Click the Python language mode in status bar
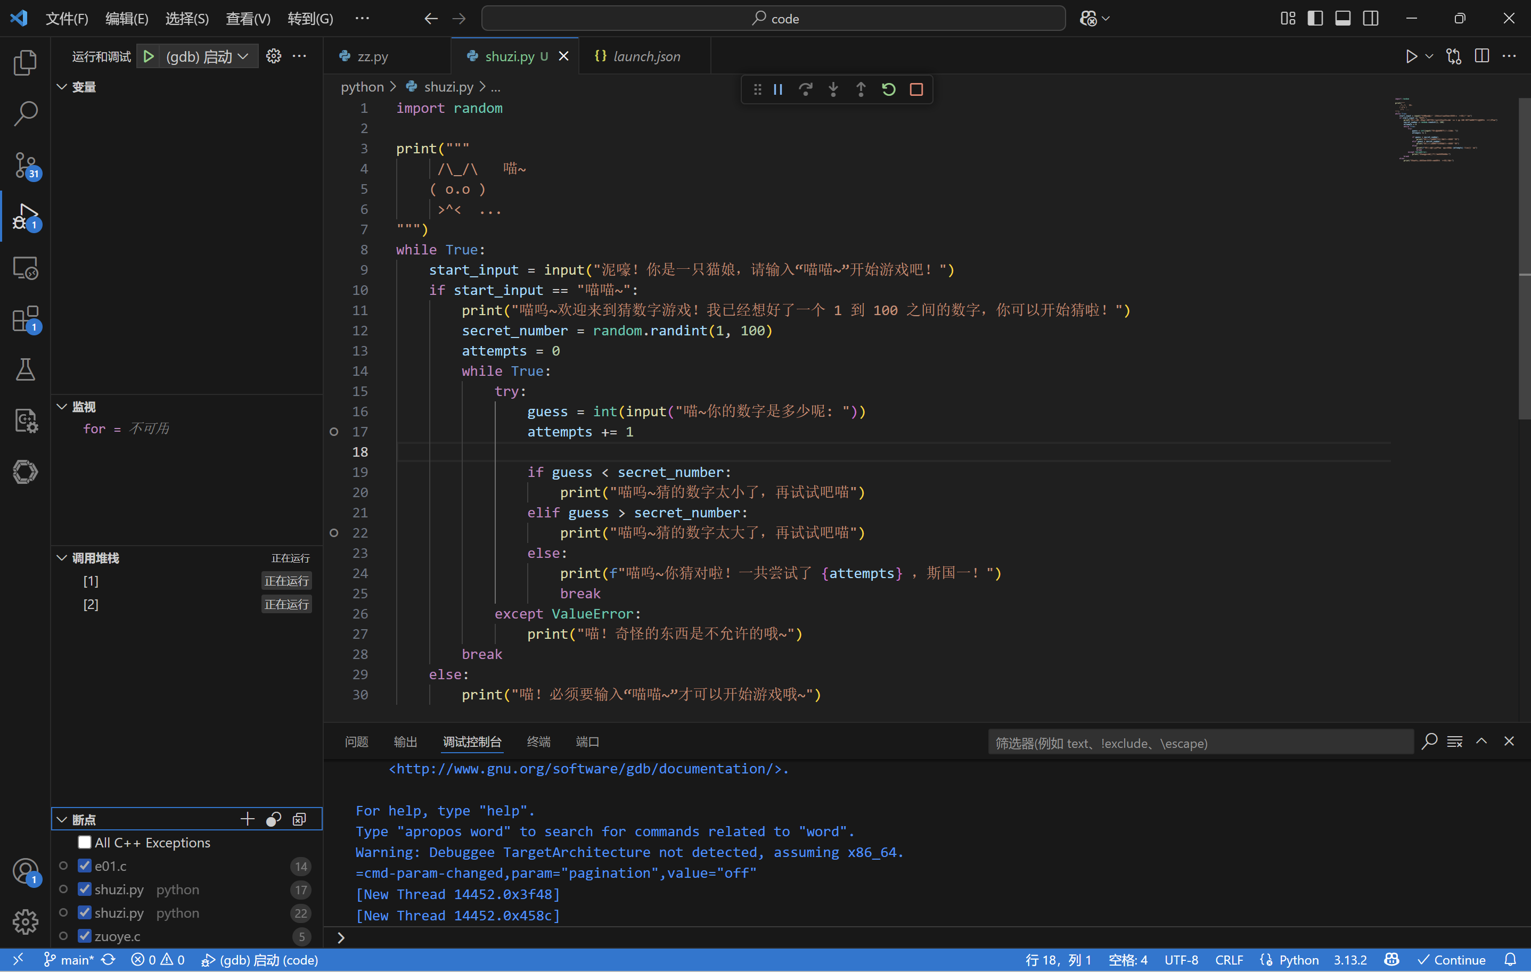The width and height of the screenshot is (1531, 972). pyautogui.click(x=1298, y=960)
